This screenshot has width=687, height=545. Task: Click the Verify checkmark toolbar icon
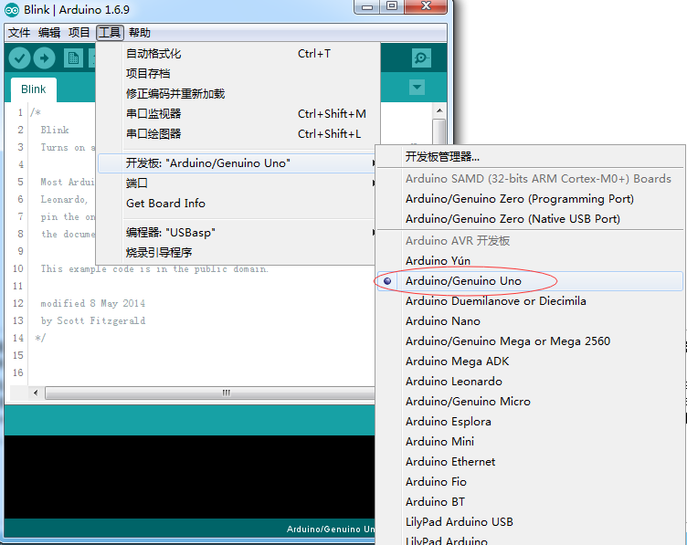19,58
